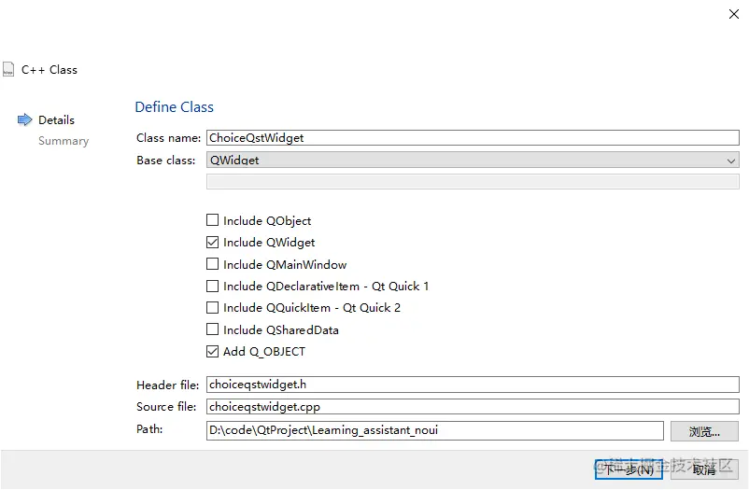Open the Base class dropdown
The height and width of the screenshot is (490, 749).
coord(473,160)
